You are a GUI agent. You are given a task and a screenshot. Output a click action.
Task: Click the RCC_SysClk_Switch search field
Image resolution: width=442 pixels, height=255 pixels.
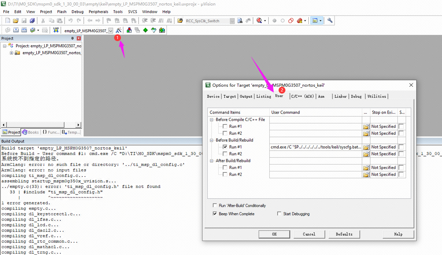click(207, 21)
